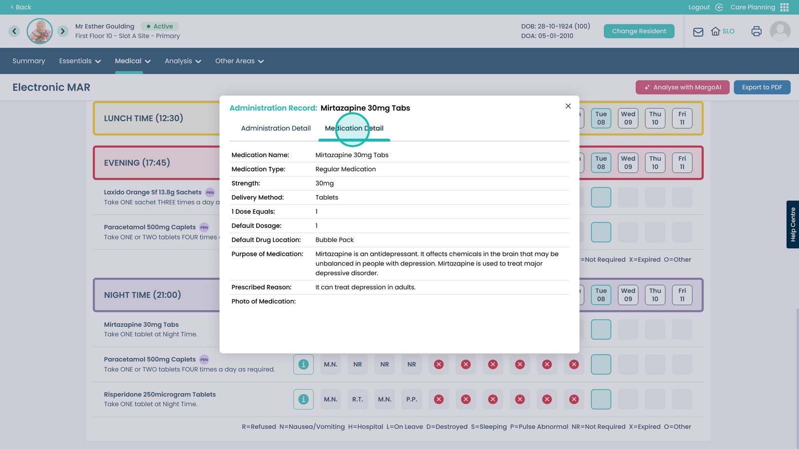Open the Other Areas dropdown
Image resolution: width=799 pixels, height=449 pixels.
click(239, 61)
